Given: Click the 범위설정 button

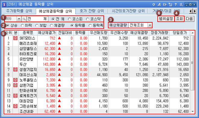Looking at the screenshot, I should click(166, 19).
